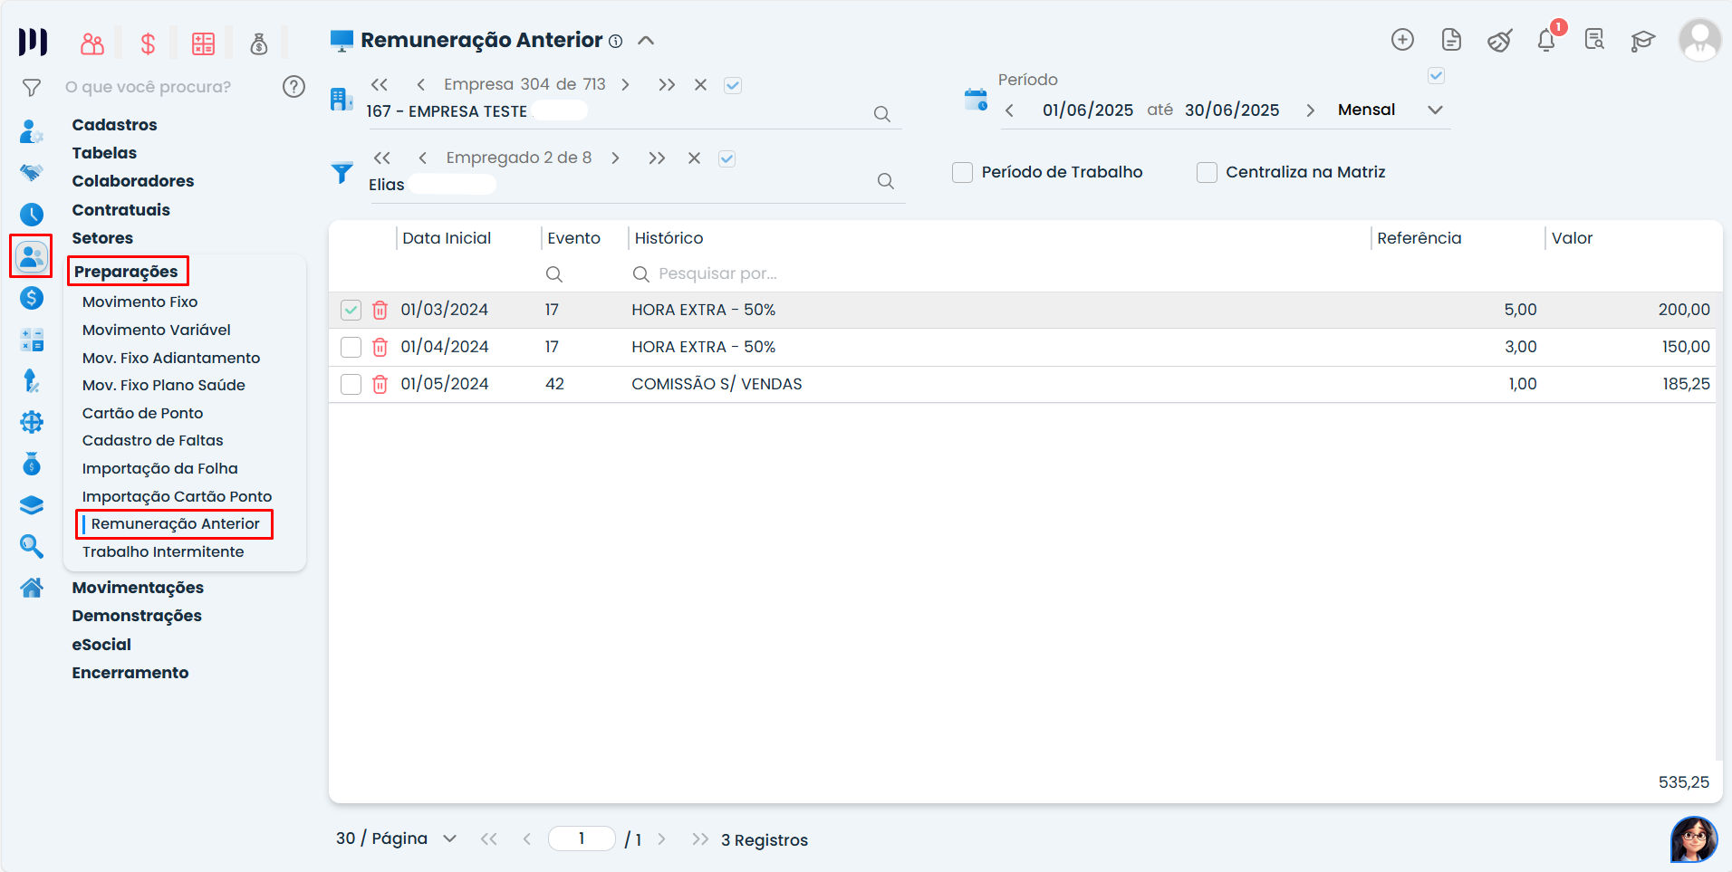Select Cartão de Ponto from menu
1732x872 pixels.
142,413
